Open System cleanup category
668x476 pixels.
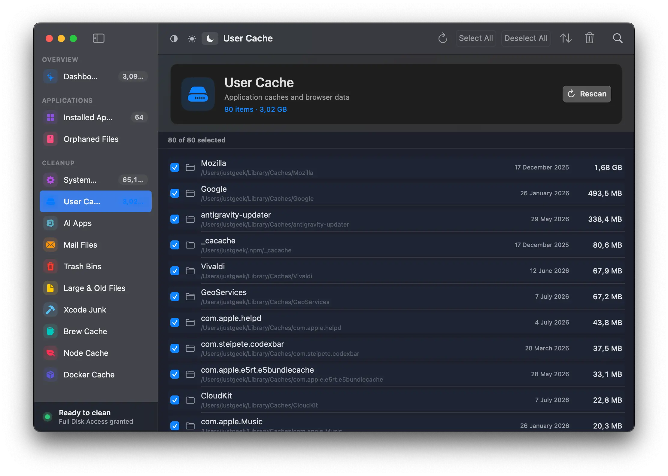96,180
